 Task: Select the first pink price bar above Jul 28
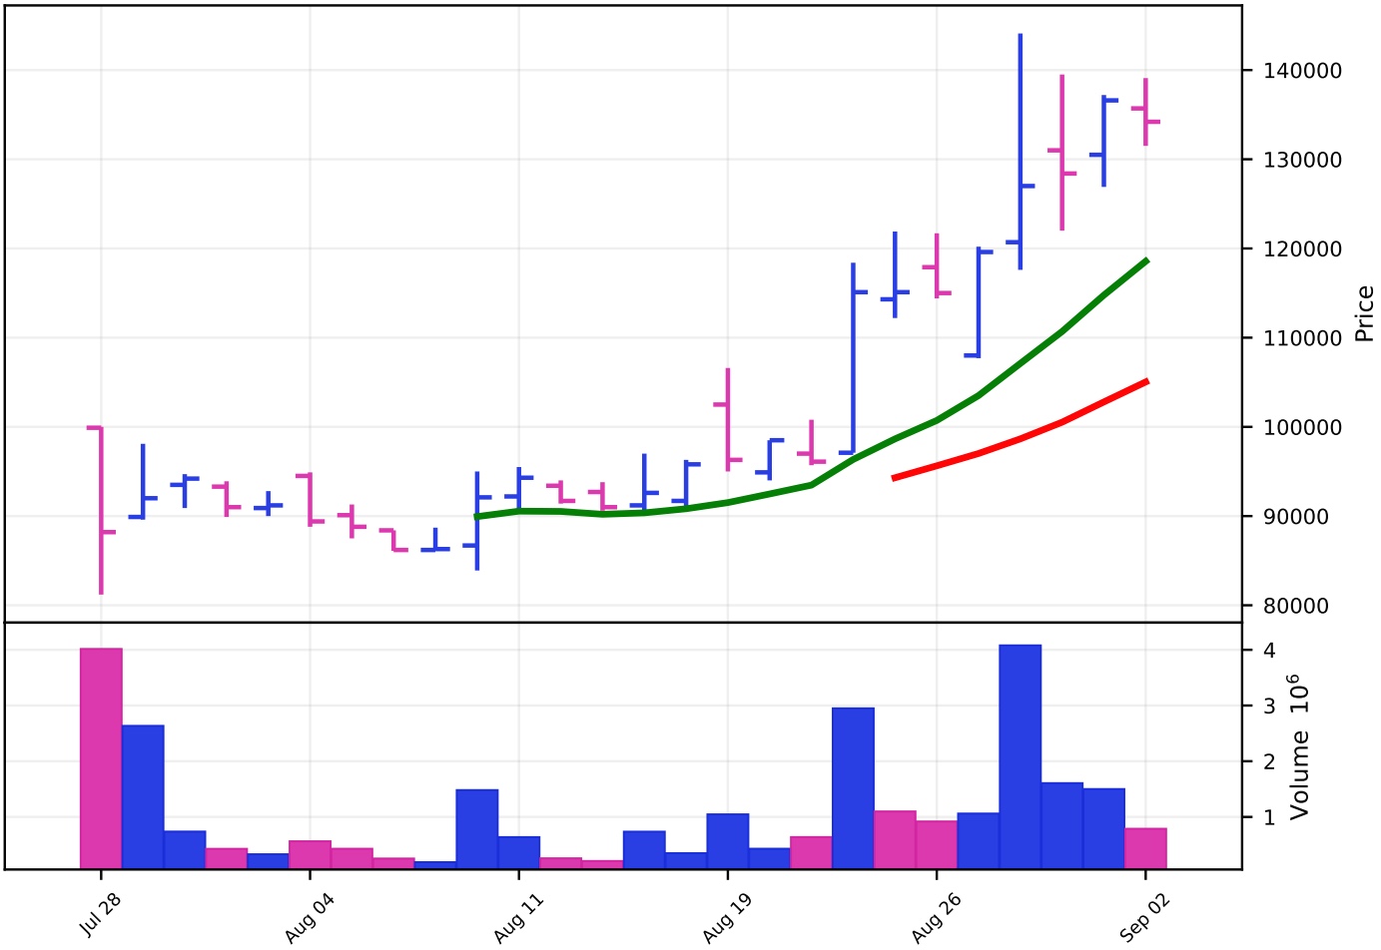[x=101, y=509]
